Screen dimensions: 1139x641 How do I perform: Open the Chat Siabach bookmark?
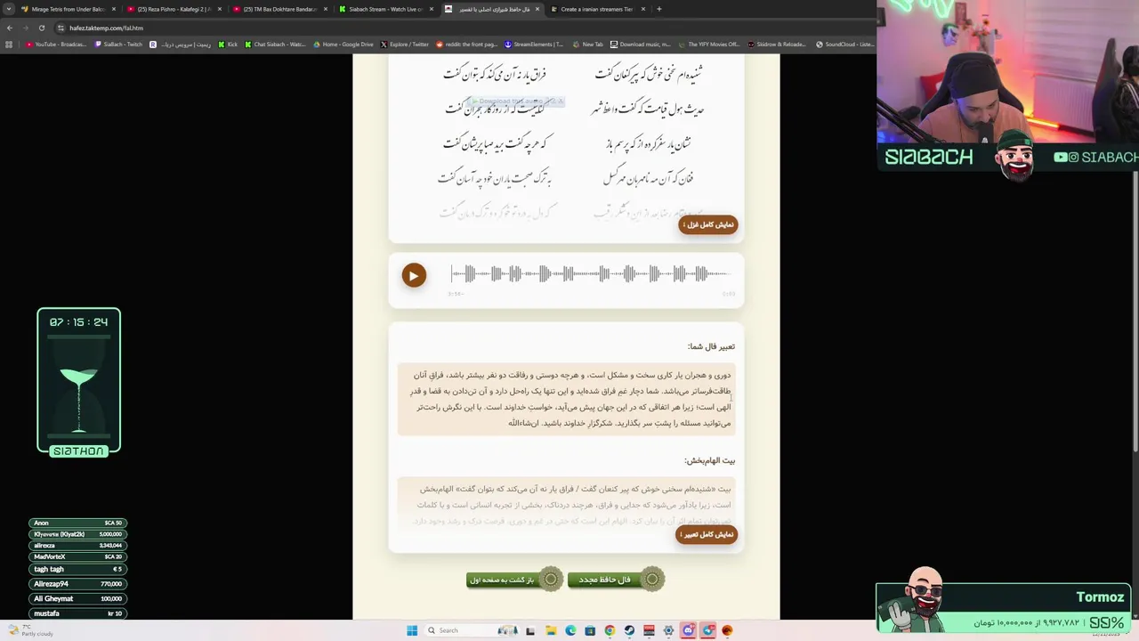[275, 44]
